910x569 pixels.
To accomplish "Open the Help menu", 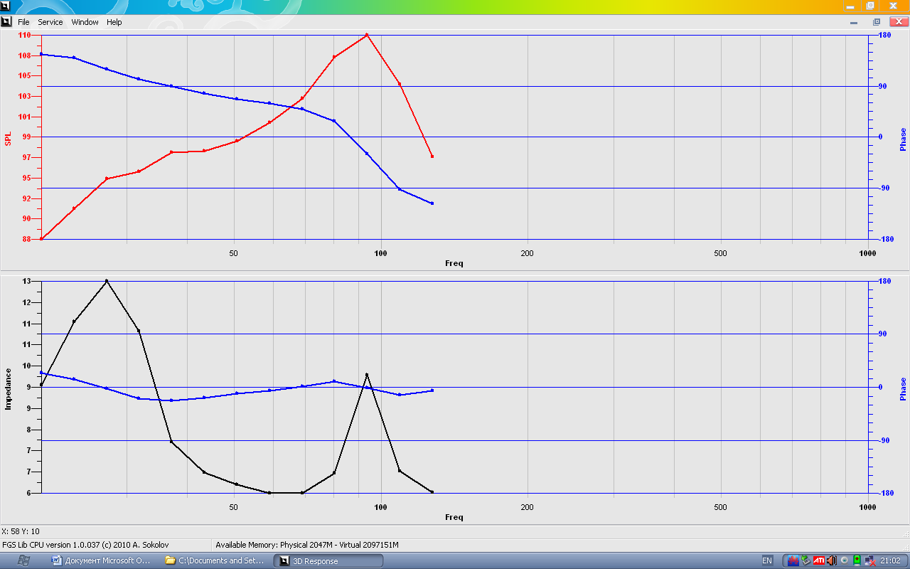I will click(114, 22).
